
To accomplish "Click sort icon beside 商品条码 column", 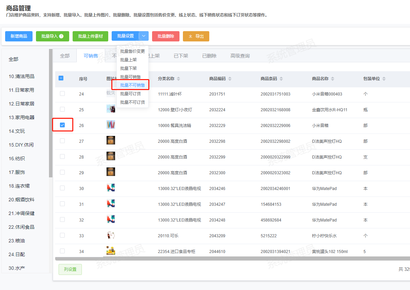I will click(281, 79).
